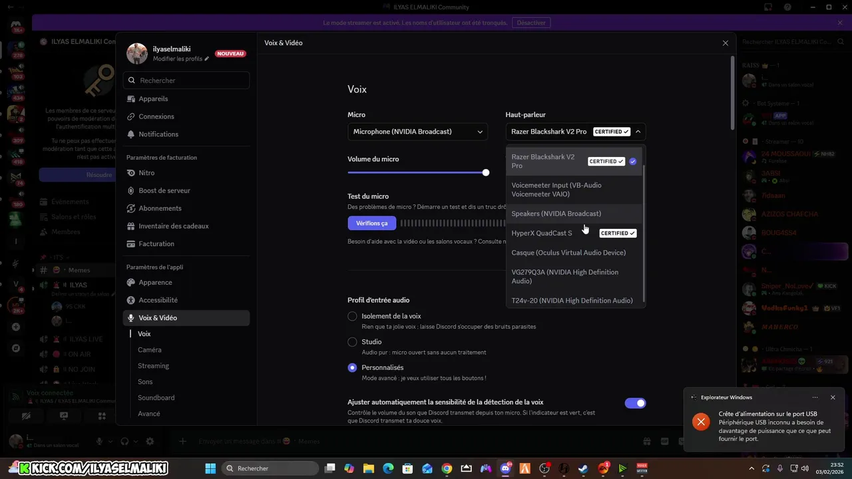Open Copilot from the taskbar

pyautogui.click(x=349, y=468)
